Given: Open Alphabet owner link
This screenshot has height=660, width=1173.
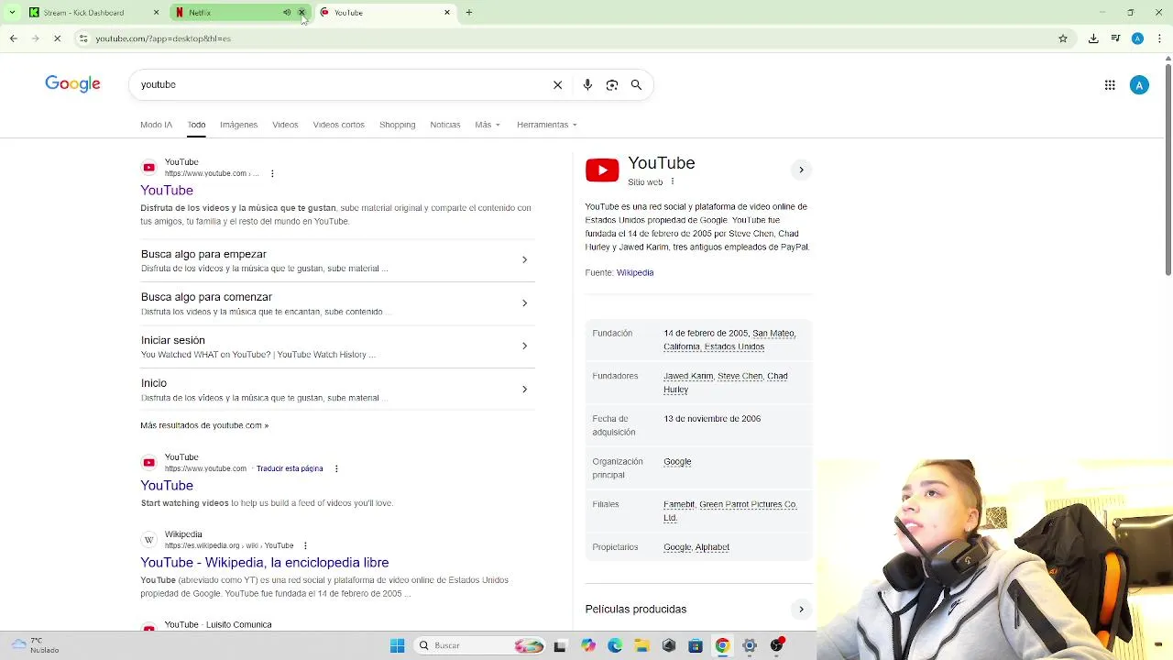Looking at the screenshot, I should [712, 547].
